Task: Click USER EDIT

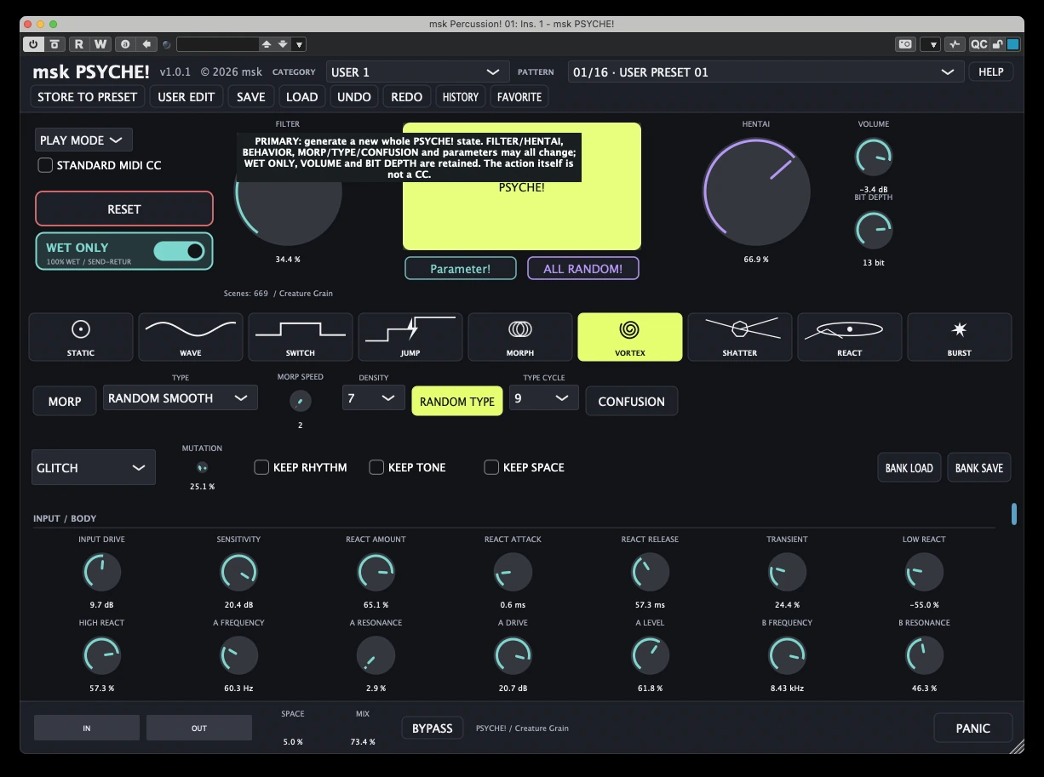Action: coord(186,97)
